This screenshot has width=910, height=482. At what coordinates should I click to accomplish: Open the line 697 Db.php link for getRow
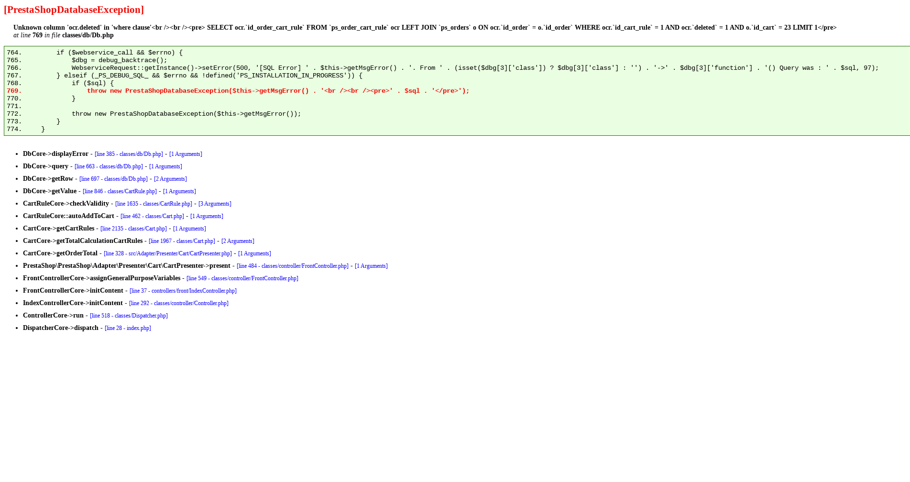click(x=113, y=179)
